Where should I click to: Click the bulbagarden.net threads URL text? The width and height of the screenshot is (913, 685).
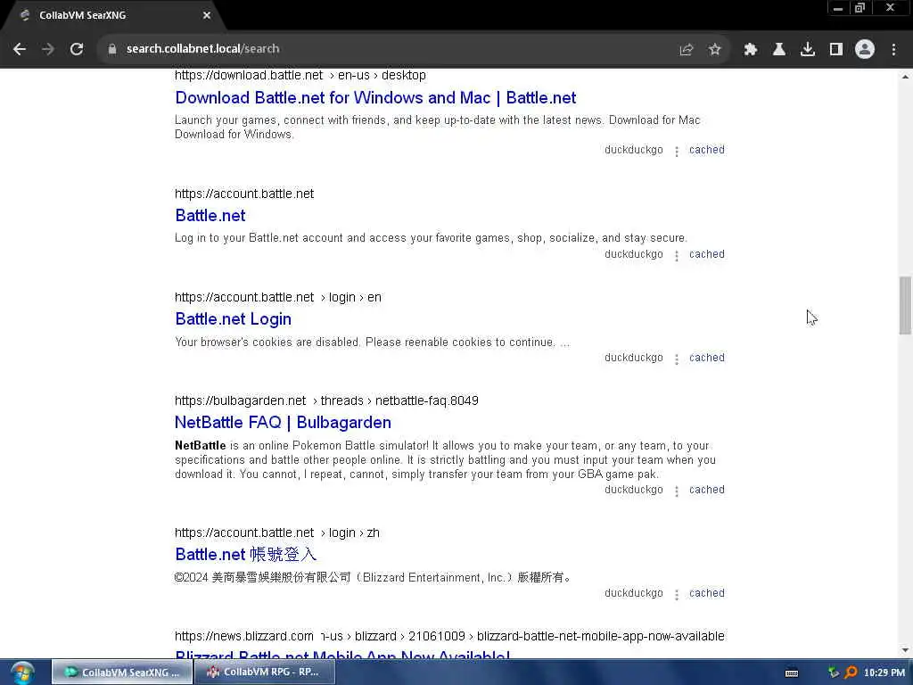coord(326,400)
